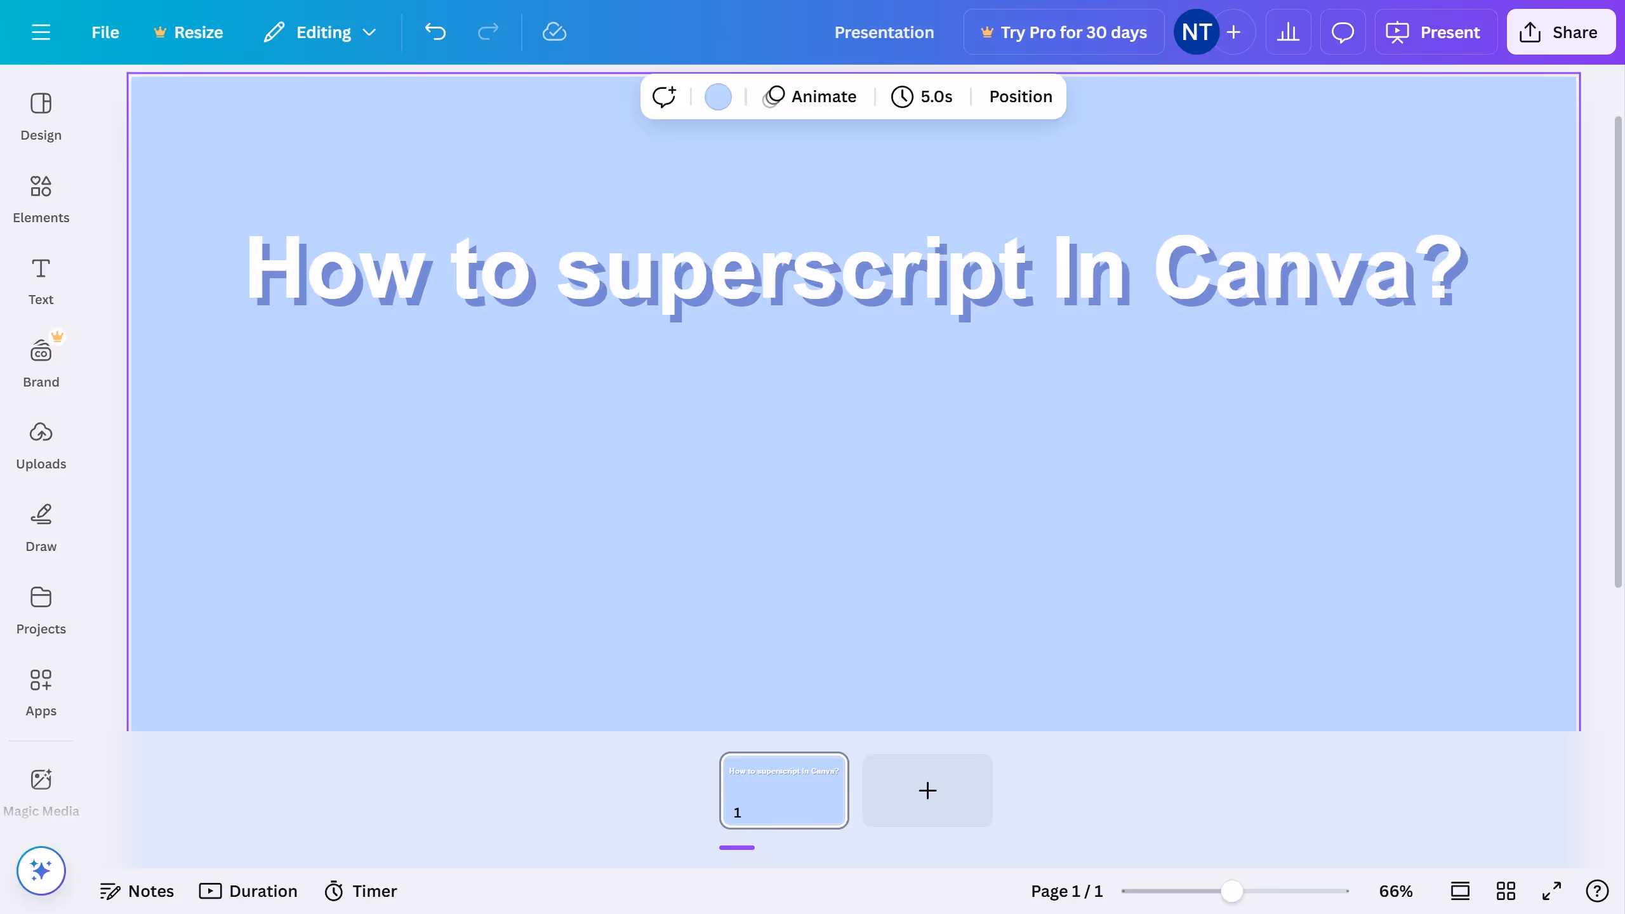
Task: Click Try Pro for 30 days
Action: click(1063, 32)
